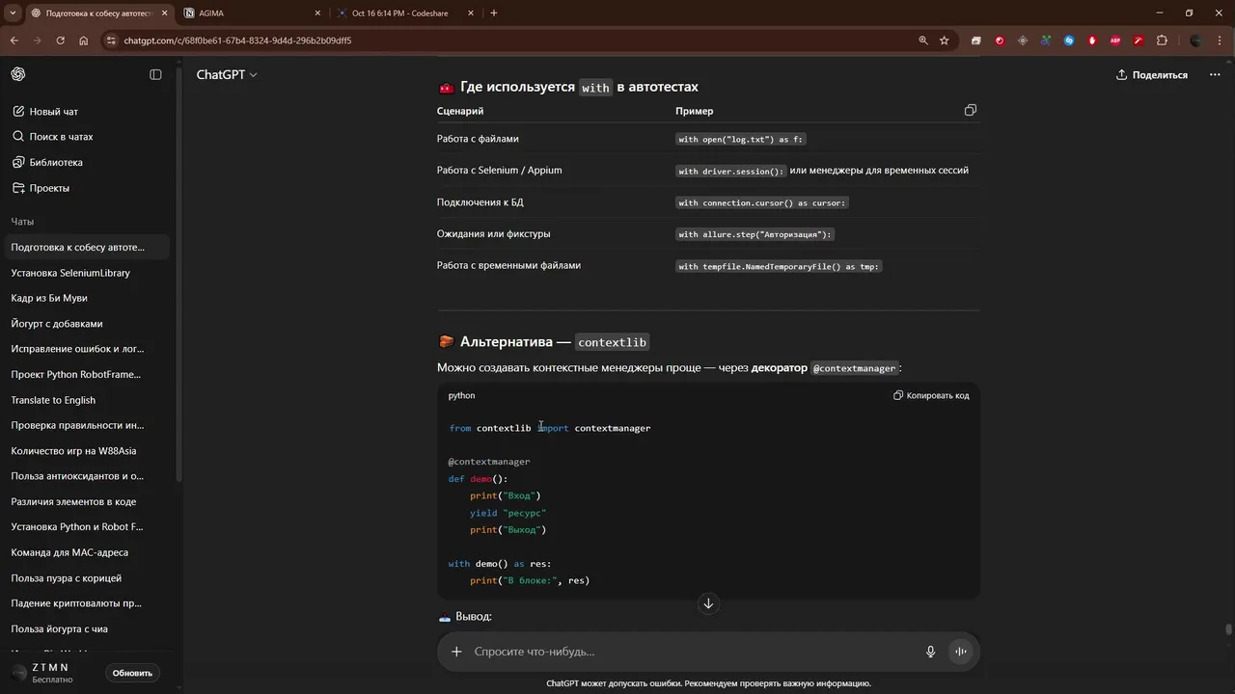Open Shazam blue extension icon
The image size is (1235, 694).
coord(1069,40)
